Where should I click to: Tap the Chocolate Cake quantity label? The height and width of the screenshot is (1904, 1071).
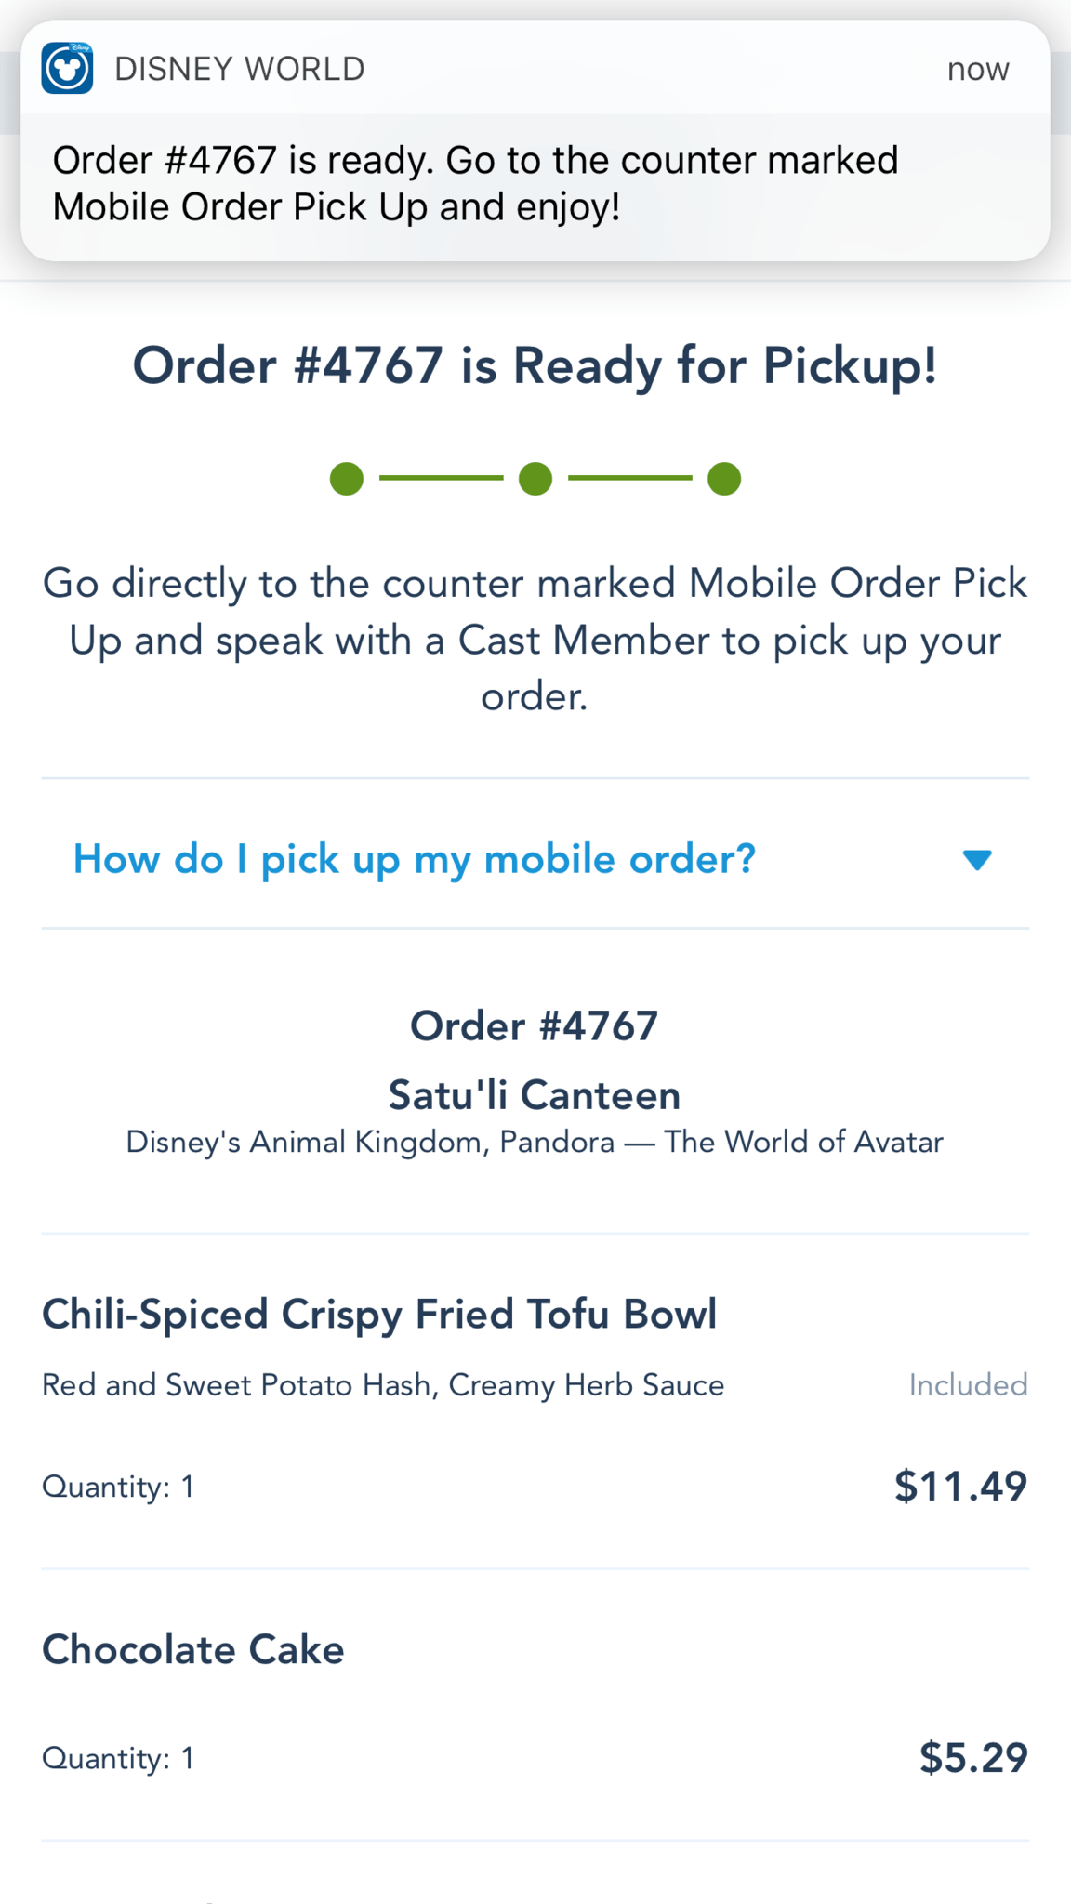118,1758
